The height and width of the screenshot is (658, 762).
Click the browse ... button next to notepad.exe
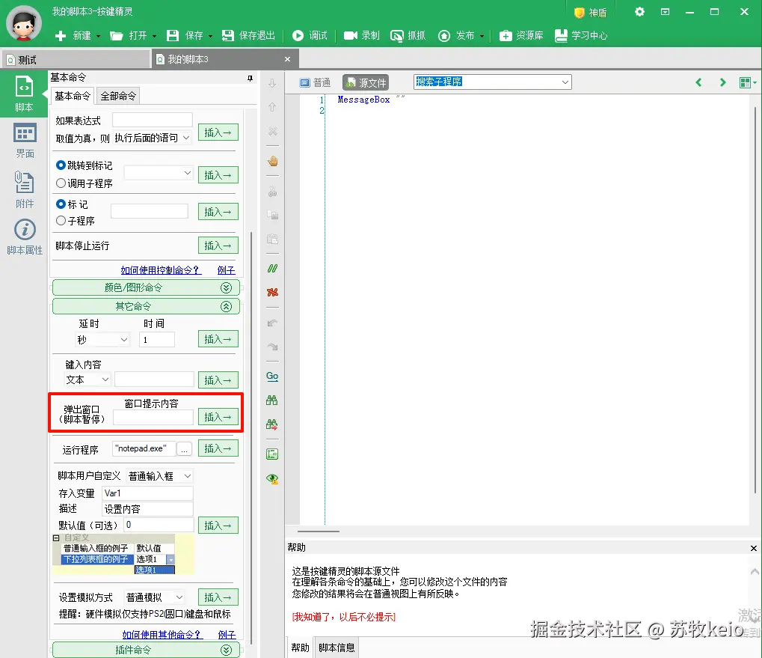[x=184, y=449]
